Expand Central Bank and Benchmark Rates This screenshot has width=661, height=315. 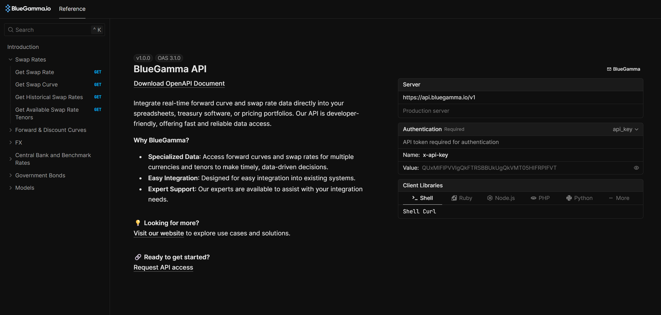(x=11, y=159)
